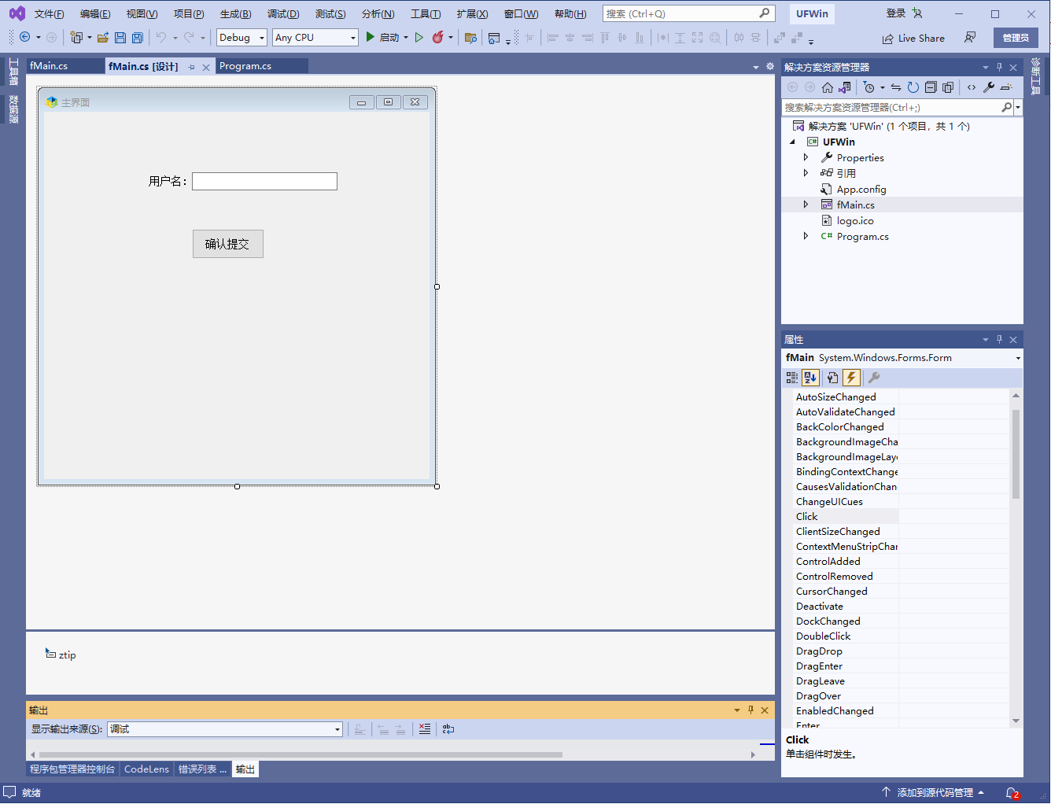The image size is (1051, 804).
Task: Click the View Code angle-brackets icon
Action: [x=972, y=87]
